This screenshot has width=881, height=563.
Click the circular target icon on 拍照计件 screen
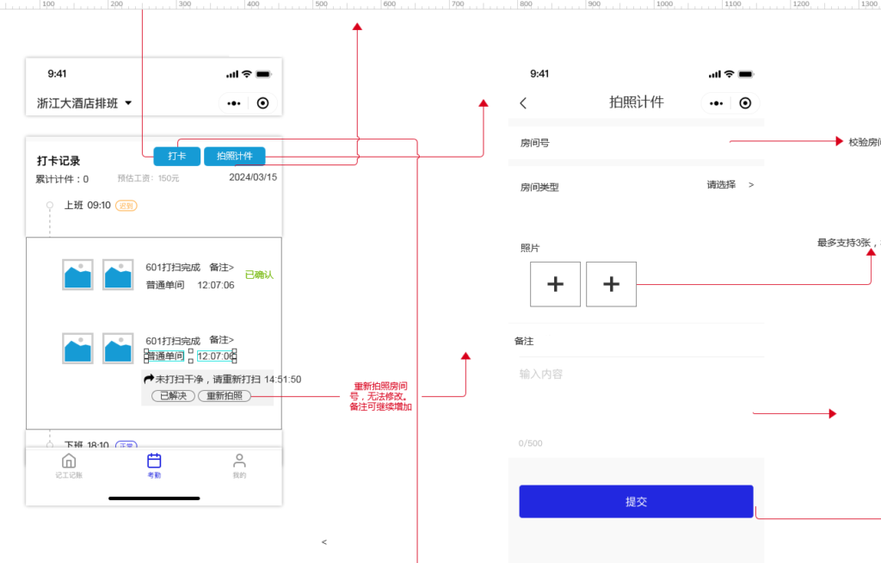[x=745, y=103]
